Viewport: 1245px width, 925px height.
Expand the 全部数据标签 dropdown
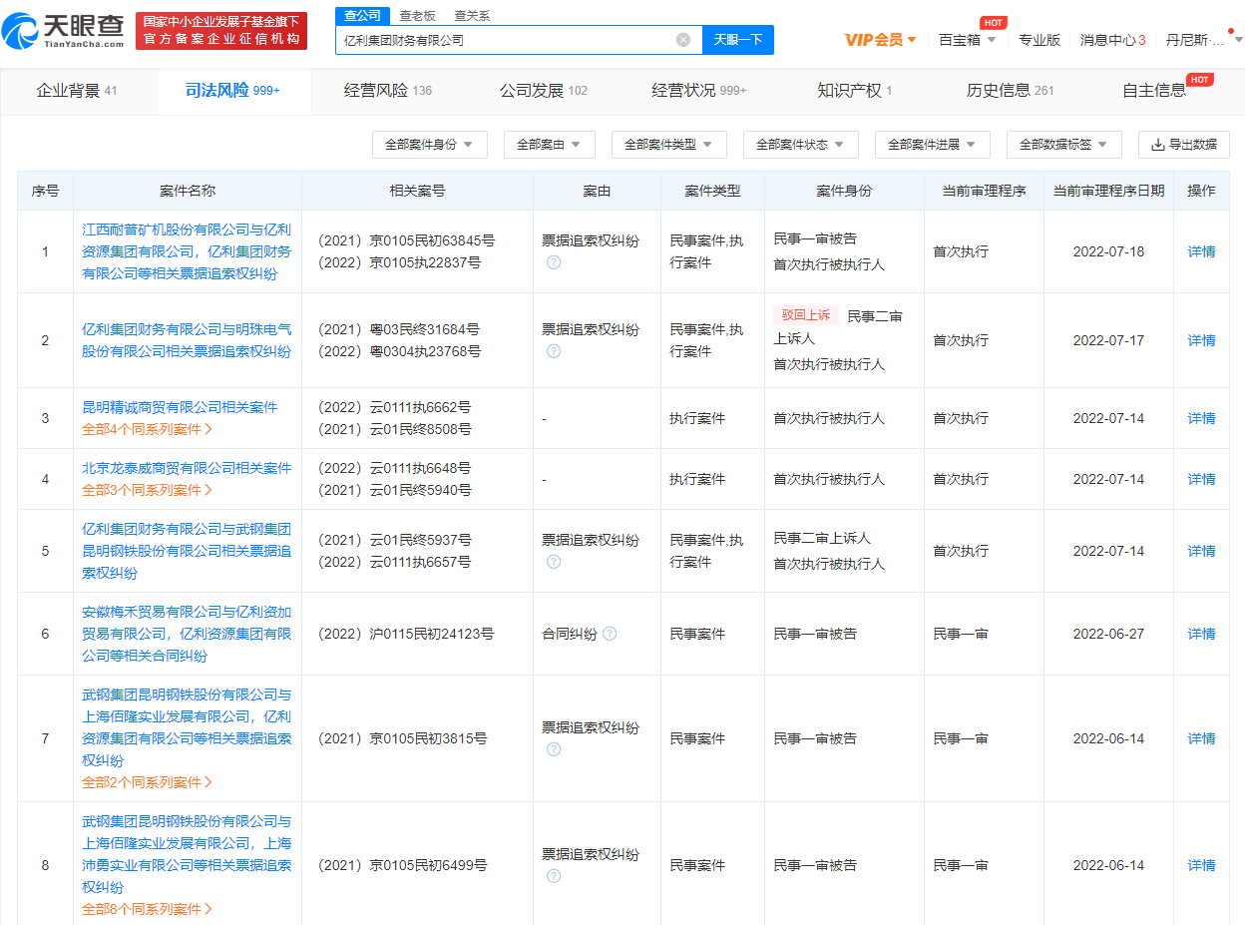[x=1063, y=145]
